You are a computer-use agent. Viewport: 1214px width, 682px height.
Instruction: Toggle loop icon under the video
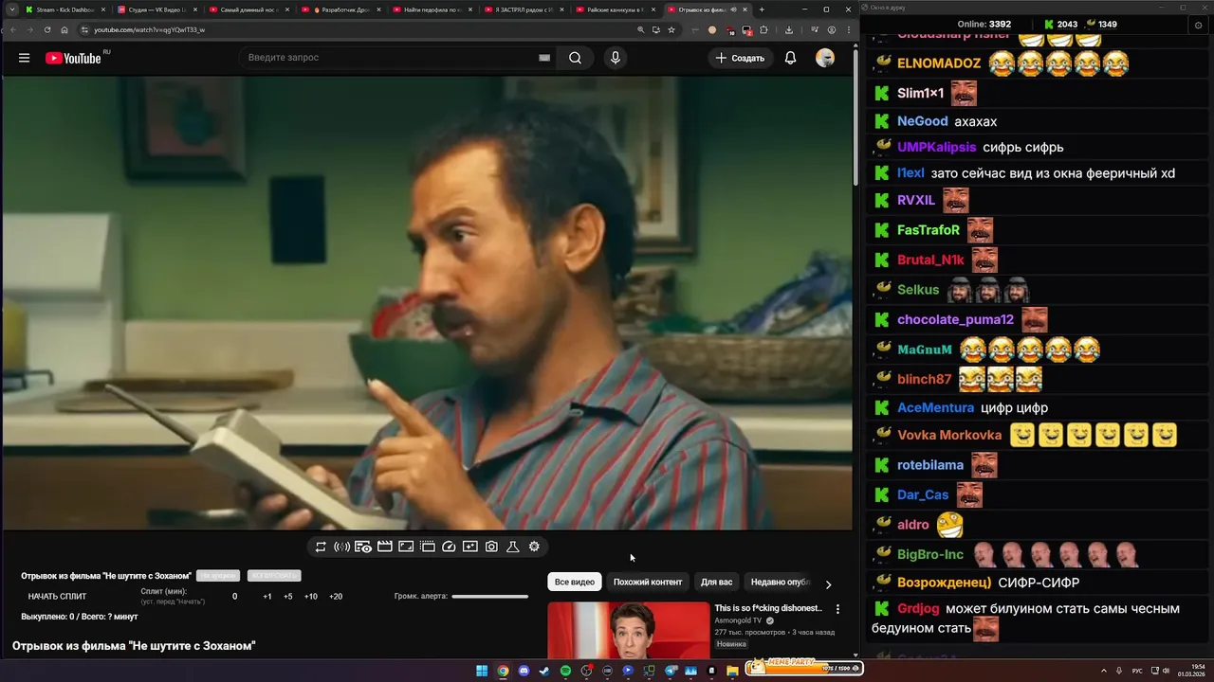click(321, 547)
